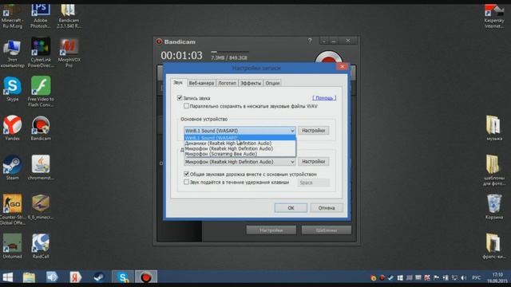This screenshot has height=287, width=511.
Task: Click the Bandicam title bar question mark
Action: (310, 41)
